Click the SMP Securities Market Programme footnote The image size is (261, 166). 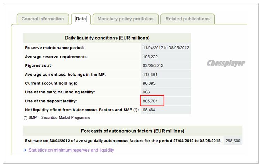(57, 118)
